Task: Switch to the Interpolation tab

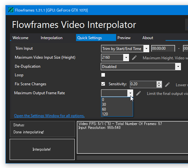Action: (x=52, y=38)
